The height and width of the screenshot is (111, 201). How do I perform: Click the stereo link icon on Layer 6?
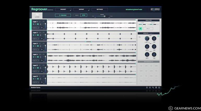point(38,79)
